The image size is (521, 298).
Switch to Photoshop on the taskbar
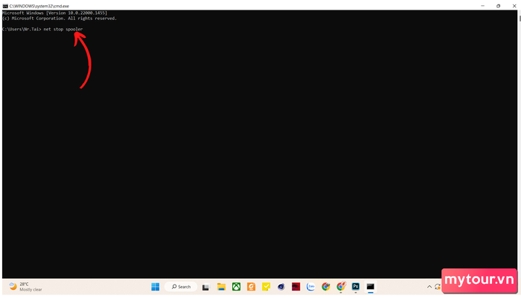356,286
